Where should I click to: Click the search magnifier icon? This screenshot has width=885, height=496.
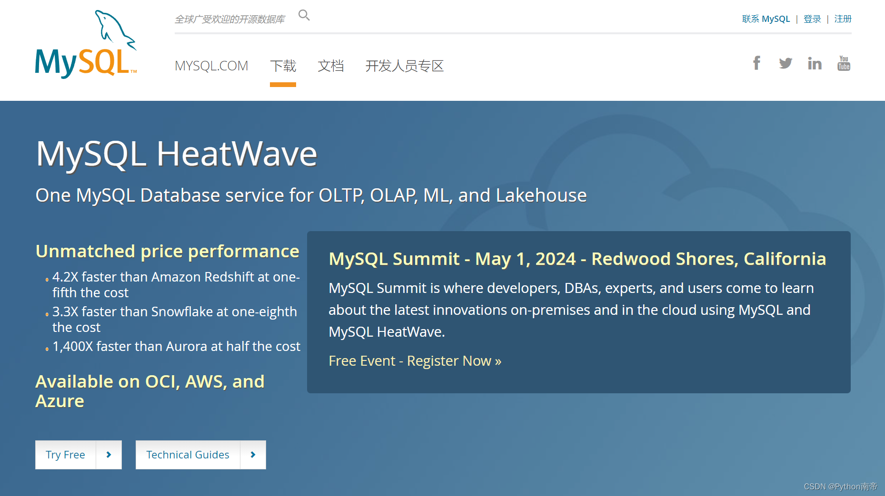click(x=304, y=15)
